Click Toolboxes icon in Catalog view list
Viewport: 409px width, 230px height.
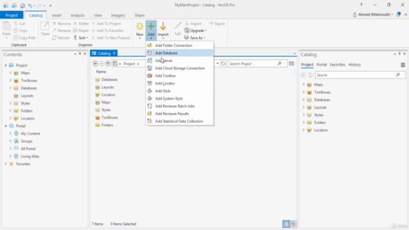[98, 118]
